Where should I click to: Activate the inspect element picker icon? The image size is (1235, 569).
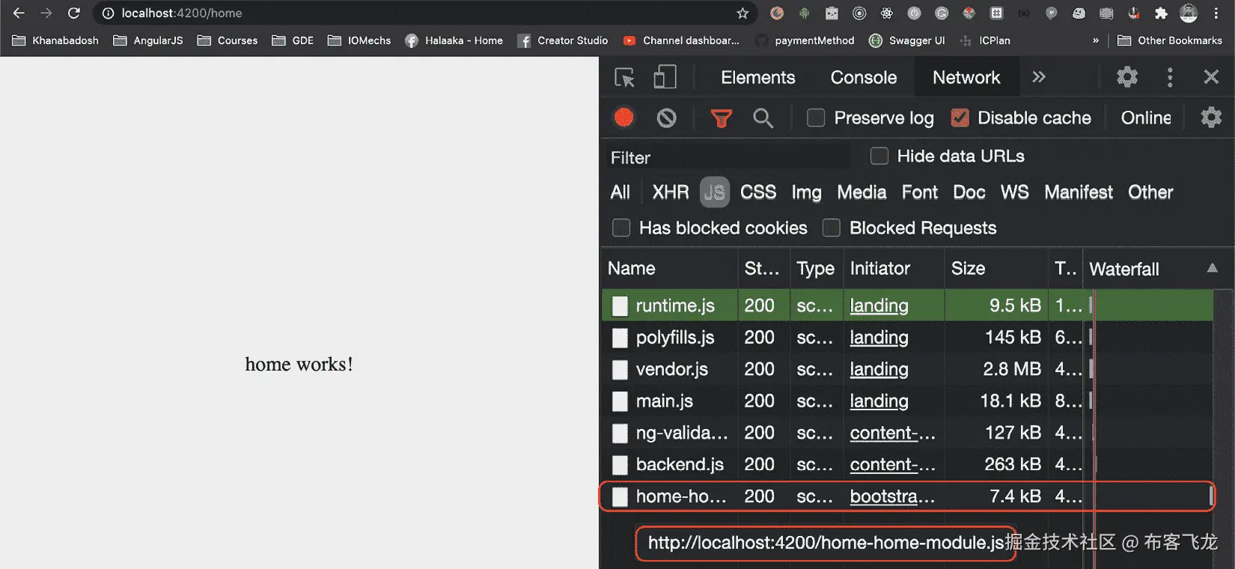coord(624,77)
